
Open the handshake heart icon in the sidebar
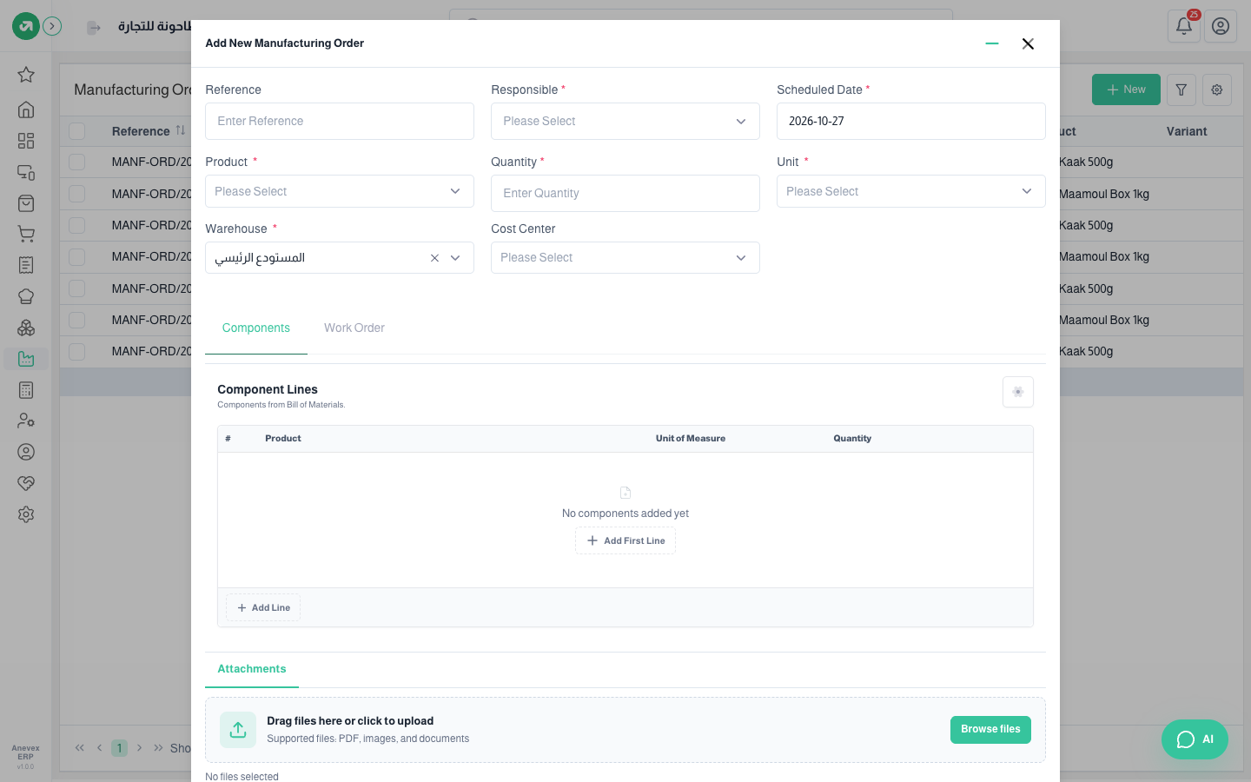pos(26,483)
